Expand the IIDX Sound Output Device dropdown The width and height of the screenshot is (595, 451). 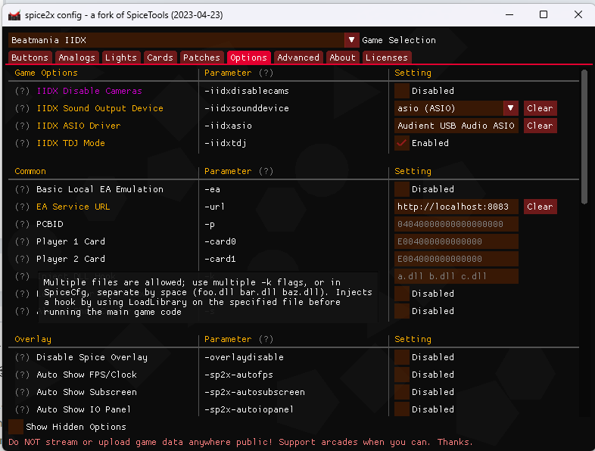pyautogui.click(x=511, y=108)
